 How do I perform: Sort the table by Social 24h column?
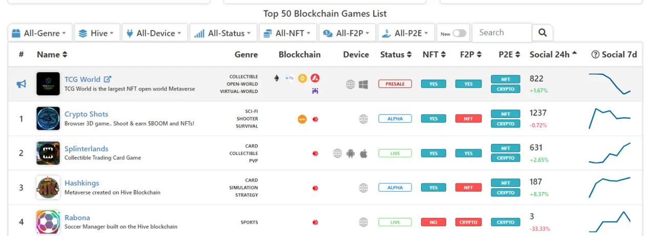point(553,55)
